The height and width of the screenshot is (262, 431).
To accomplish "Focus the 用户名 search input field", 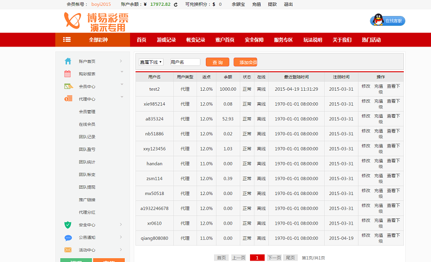I will tap(184, 62).
